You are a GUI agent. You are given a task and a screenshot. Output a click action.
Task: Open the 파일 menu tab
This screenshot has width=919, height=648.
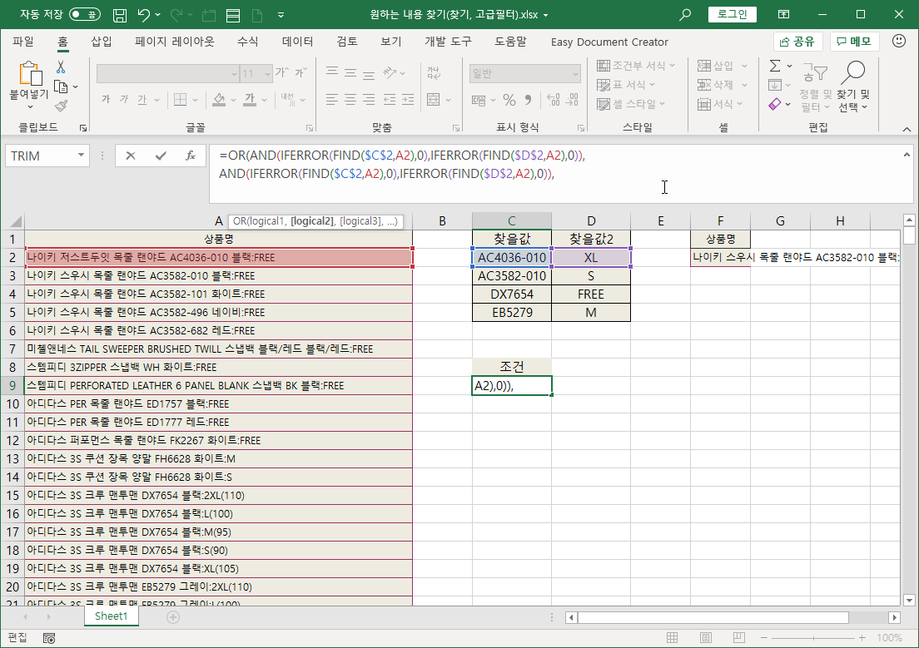point(23,42)
